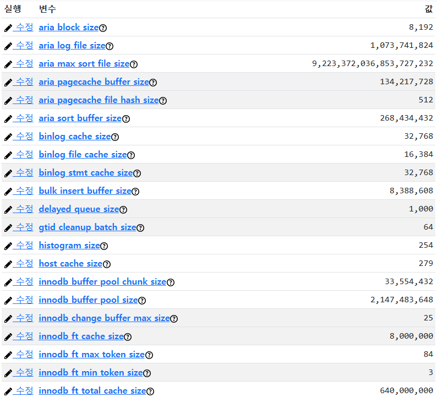Open the bulk insert buffer size link
Image resolution: width=437 pixels, height=397 pixels.
click(x=85, y=191)
